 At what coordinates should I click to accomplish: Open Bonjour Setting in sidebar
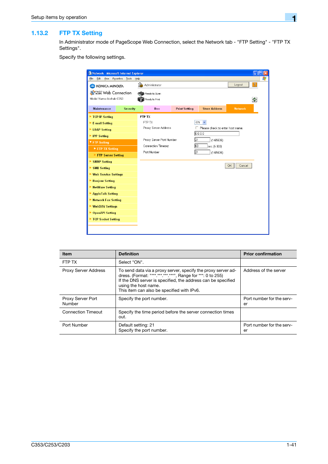[x=113, y=181]
